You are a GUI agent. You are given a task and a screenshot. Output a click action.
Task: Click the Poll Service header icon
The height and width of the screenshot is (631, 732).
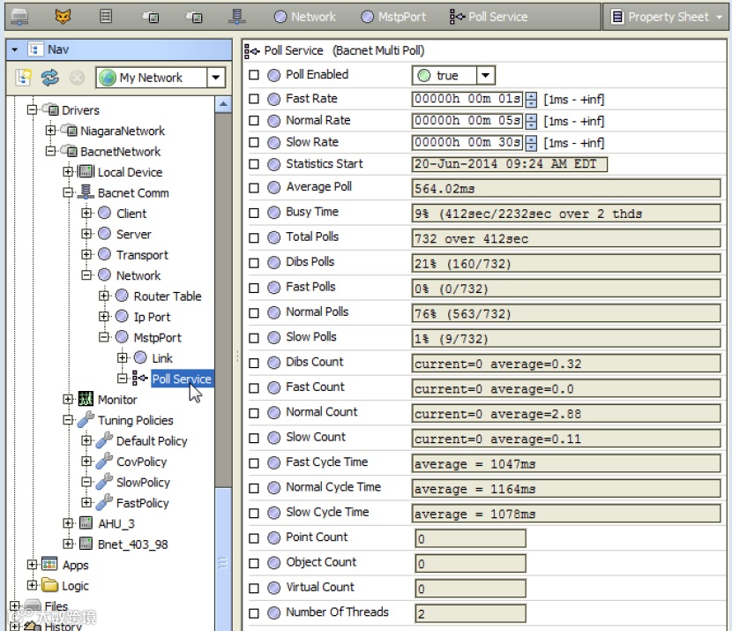pyautogui.click(x=252, y=50)
